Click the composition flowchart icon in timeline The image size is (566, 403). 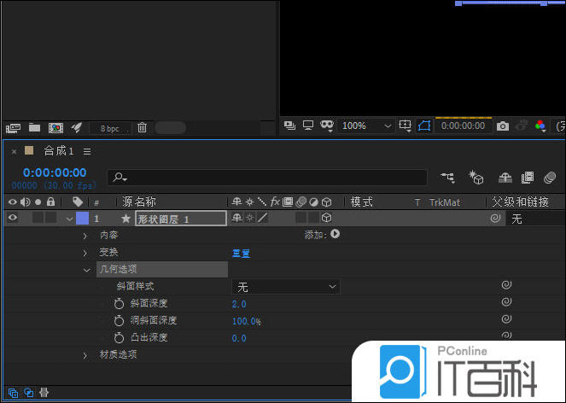(x=447, y=177)
